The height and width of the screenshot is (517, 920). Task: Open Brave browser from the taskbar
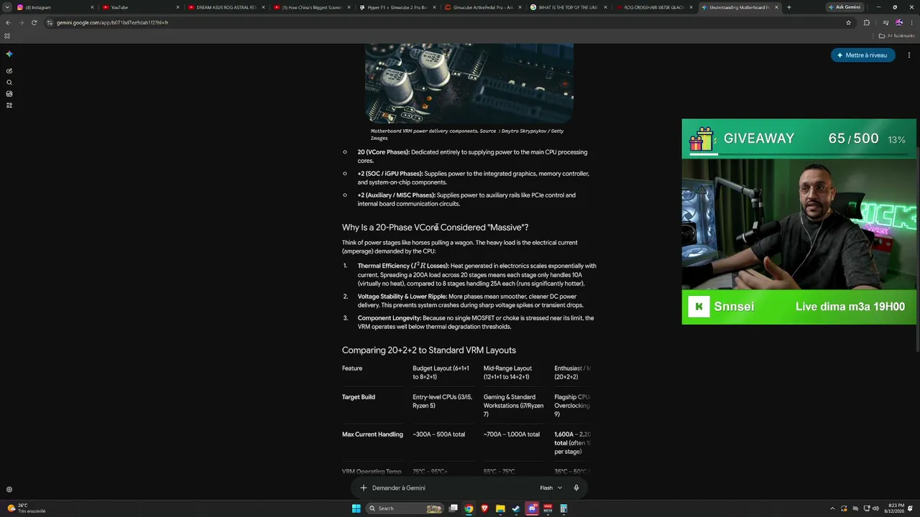click(x=484, y=508)
